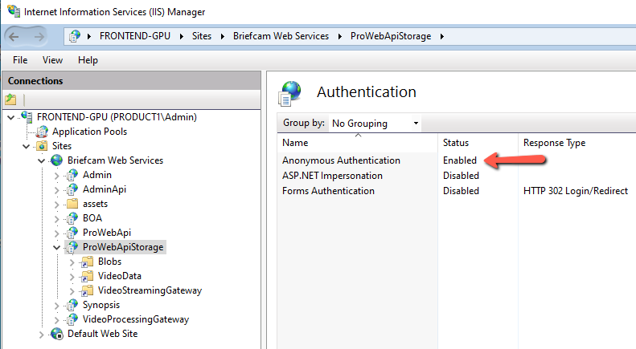Click the ProWebApi application icon
Image resolution: width=636 pixels, height=349 pixels.
[x=72, y=233]
